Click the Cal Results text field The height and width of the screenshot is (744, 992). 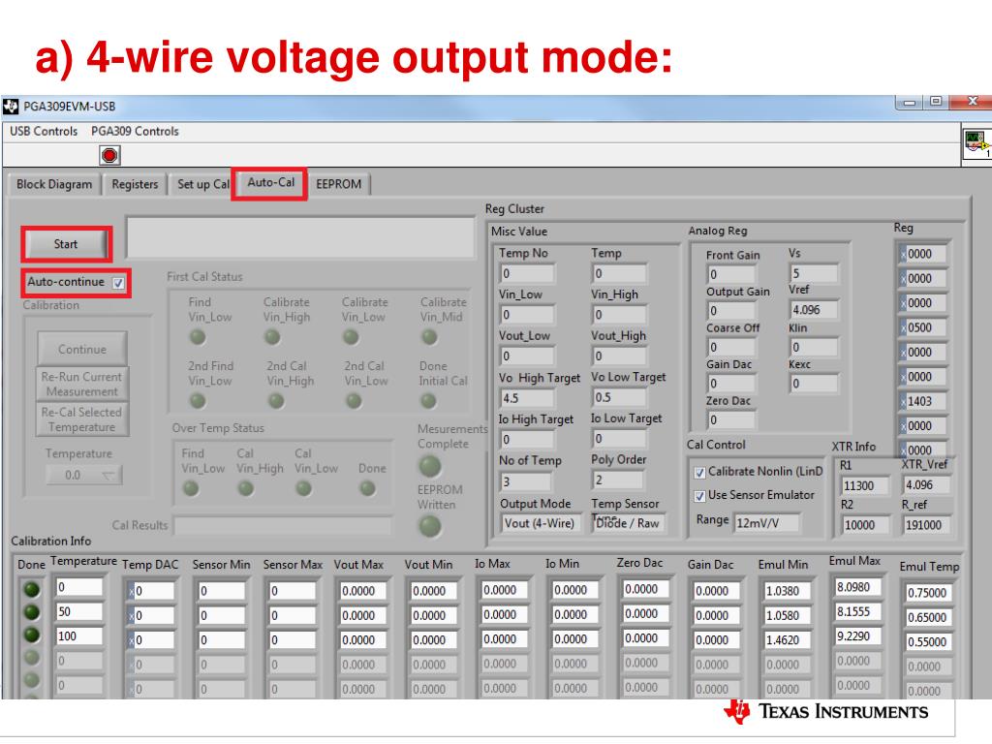(x=284, y=526)
